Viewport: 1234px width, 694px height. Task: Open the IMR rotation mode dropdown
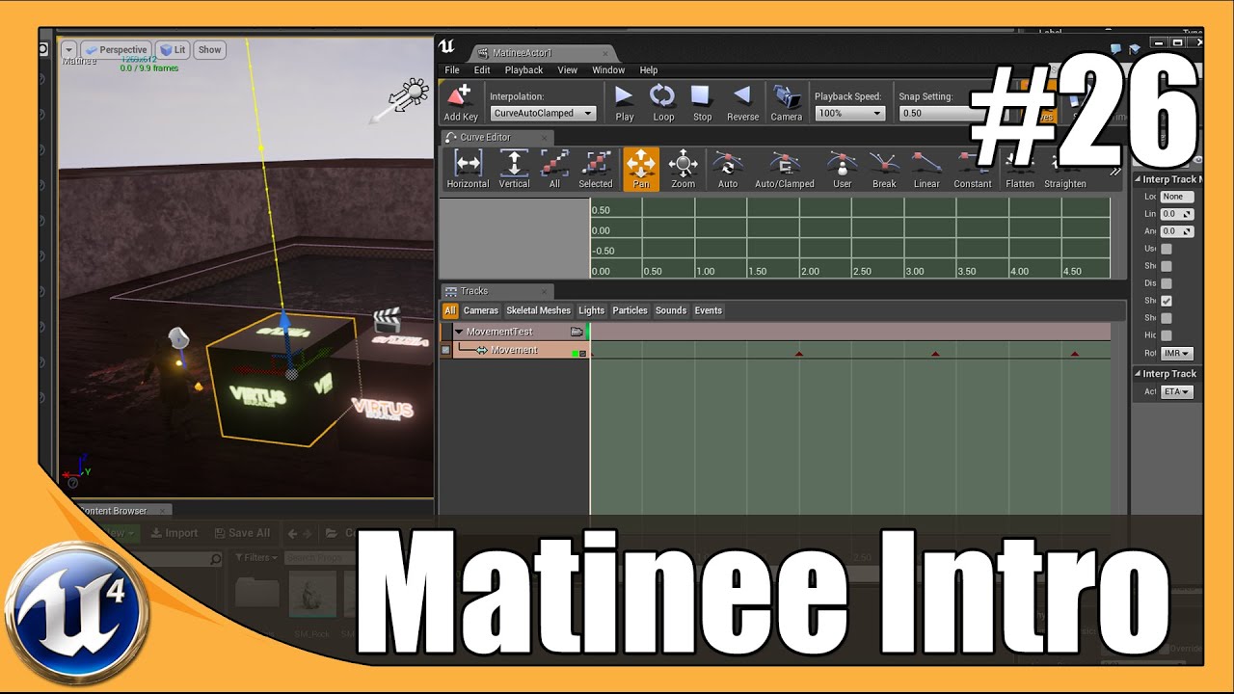1177,354
